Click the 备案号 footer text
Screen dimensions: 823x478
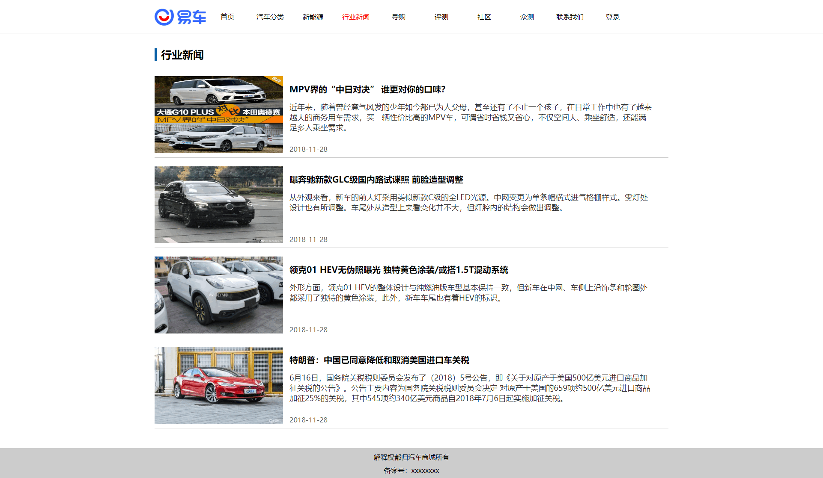[x=411, y=471]
